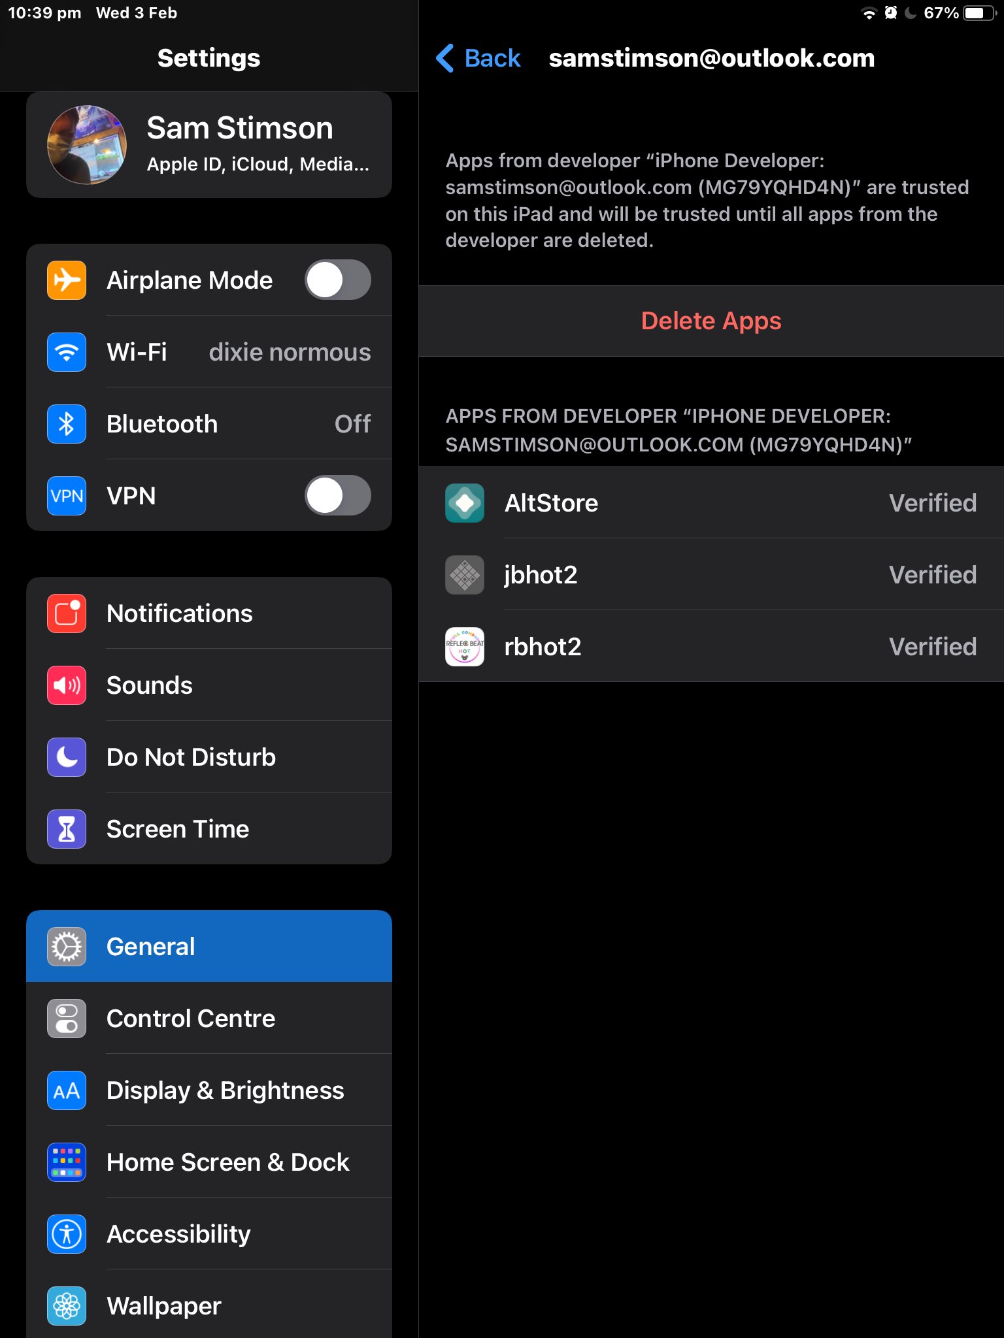Tap the Do Not Disturb moon icon

67,757
